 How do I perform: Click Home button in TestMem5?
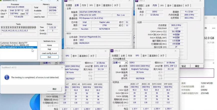[x=49, y=45]
